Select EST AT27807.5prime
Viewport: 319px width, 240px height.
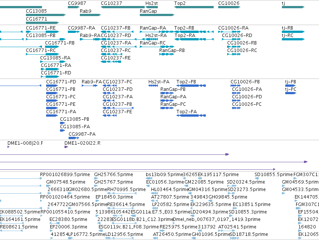click(x=170, y=197)
